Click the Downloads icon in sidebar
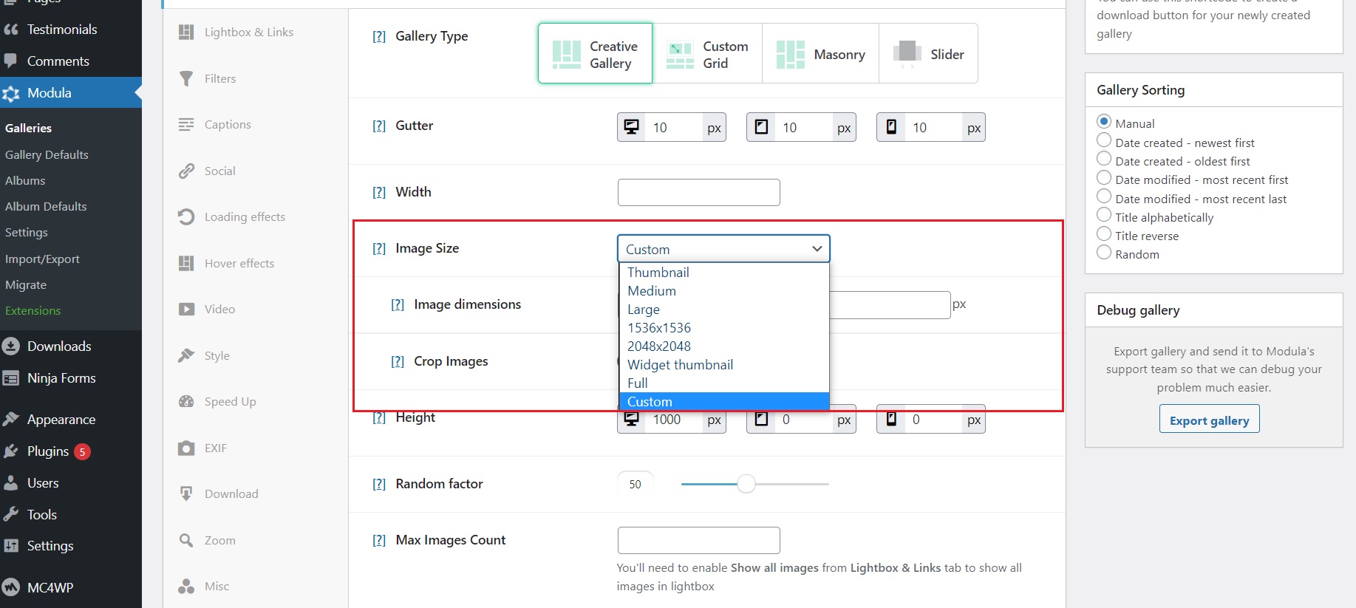The width and height of the screenshot is (1356, 608). point(11,346)
